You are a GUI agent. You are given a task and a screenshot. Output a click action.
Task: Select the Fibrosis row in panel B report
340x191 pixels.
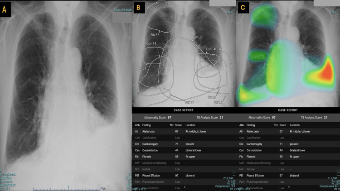pyautogui.click(x=184, y=157)
